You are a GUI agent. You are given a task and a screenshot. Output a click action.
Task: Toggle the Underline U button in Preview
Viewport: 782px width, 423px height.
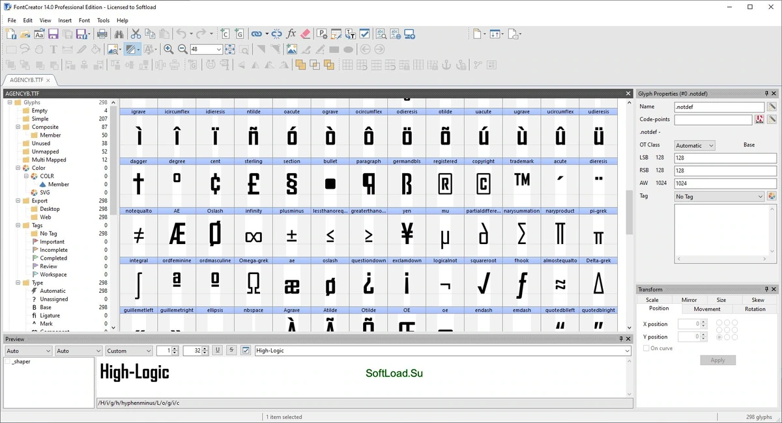pos(218,351)
